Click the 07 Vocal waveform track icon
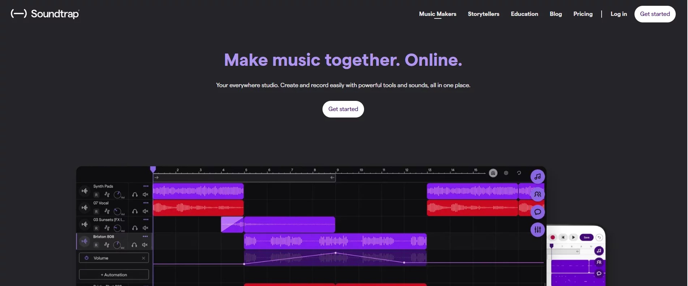688x286 pixels. coord(85,208)
